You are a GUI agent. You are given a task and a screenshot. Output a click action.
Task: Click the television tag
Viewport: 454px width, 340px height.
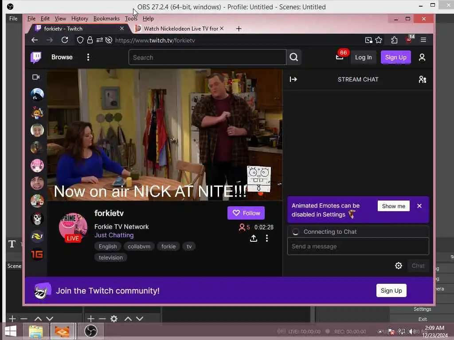tap(110, 257)
